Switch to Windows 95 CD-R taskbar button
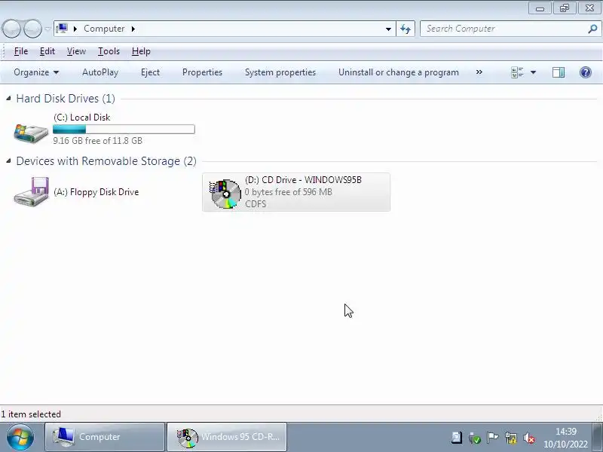Screen dimensions: 603x452 pos(227,437)
